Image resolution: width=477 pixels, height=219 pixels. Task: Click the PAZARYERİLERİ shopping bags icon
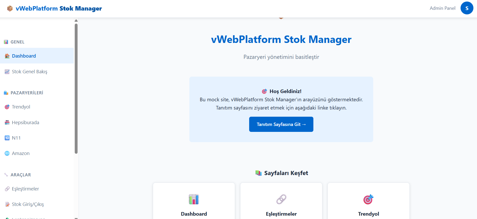[x=6, y=93]
